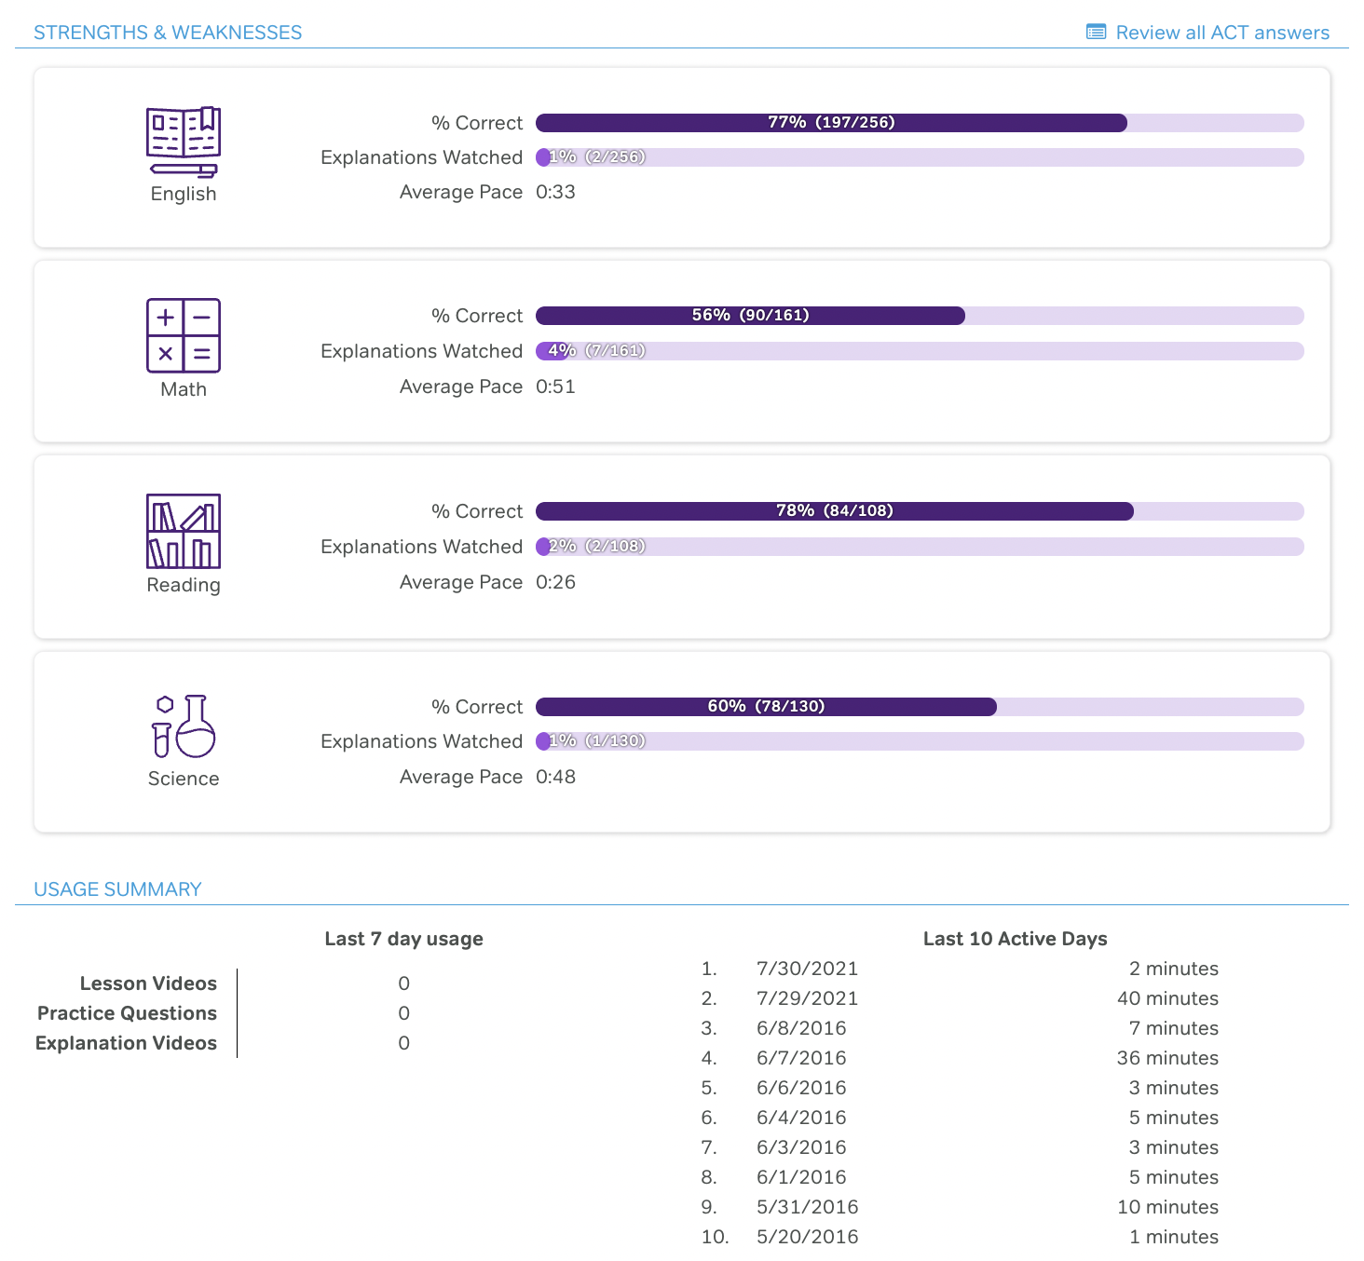Screen dimensions: 1364x1261
Task: Select the 7/30/2021 activity entry
Action: click(807, 969)
